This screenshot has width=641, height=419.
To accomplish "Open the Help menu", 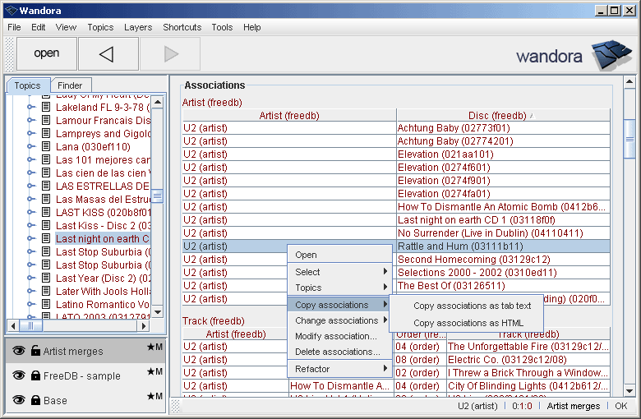I will (x=251, y=27).
